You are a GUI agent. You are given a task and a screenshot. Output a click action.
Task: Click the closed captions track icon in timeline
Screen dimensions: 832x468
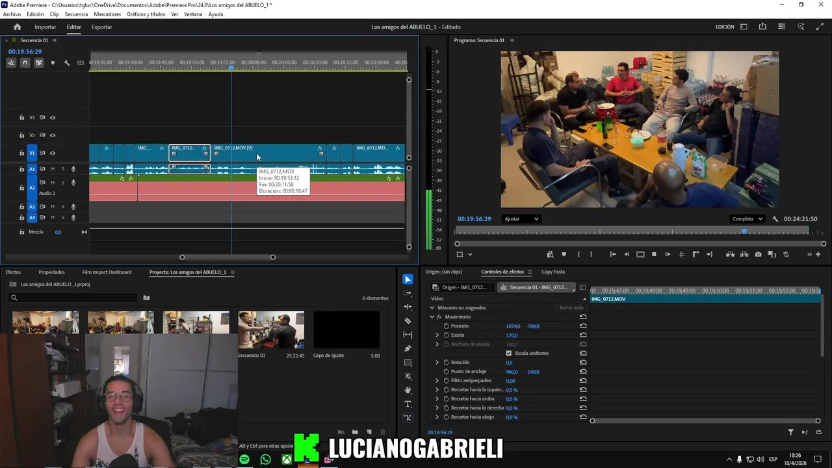pyautogui.click(x=81, y=63)
